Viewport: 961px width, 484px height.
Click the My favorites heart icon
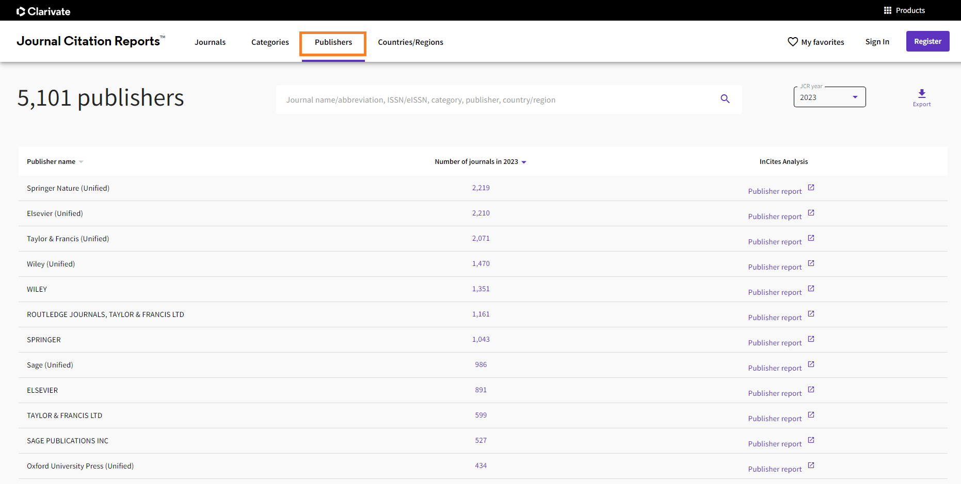793,42
